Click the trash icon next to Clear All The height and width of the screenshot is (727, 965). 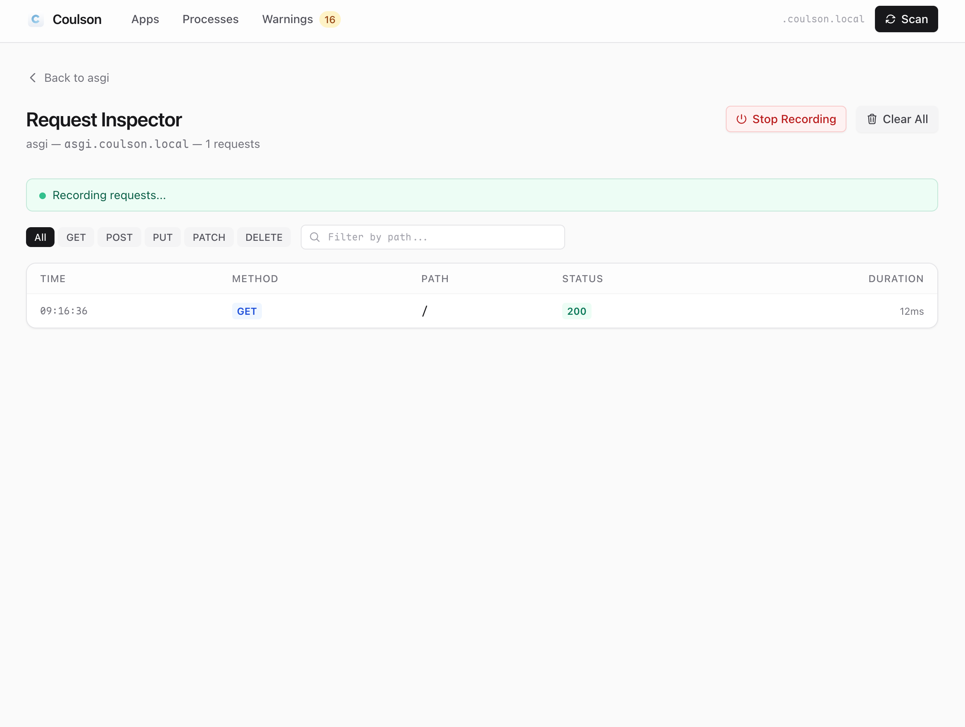point(872,119)
